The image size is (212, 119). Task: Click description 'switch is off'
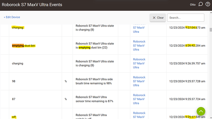click(x=91, y=116)
